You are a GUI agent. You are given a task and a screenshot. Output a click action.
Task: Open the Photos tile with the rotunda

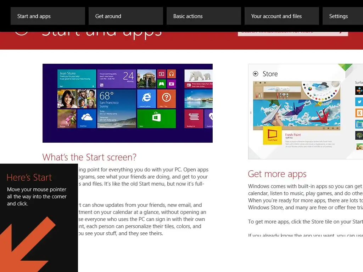(146, 79)
